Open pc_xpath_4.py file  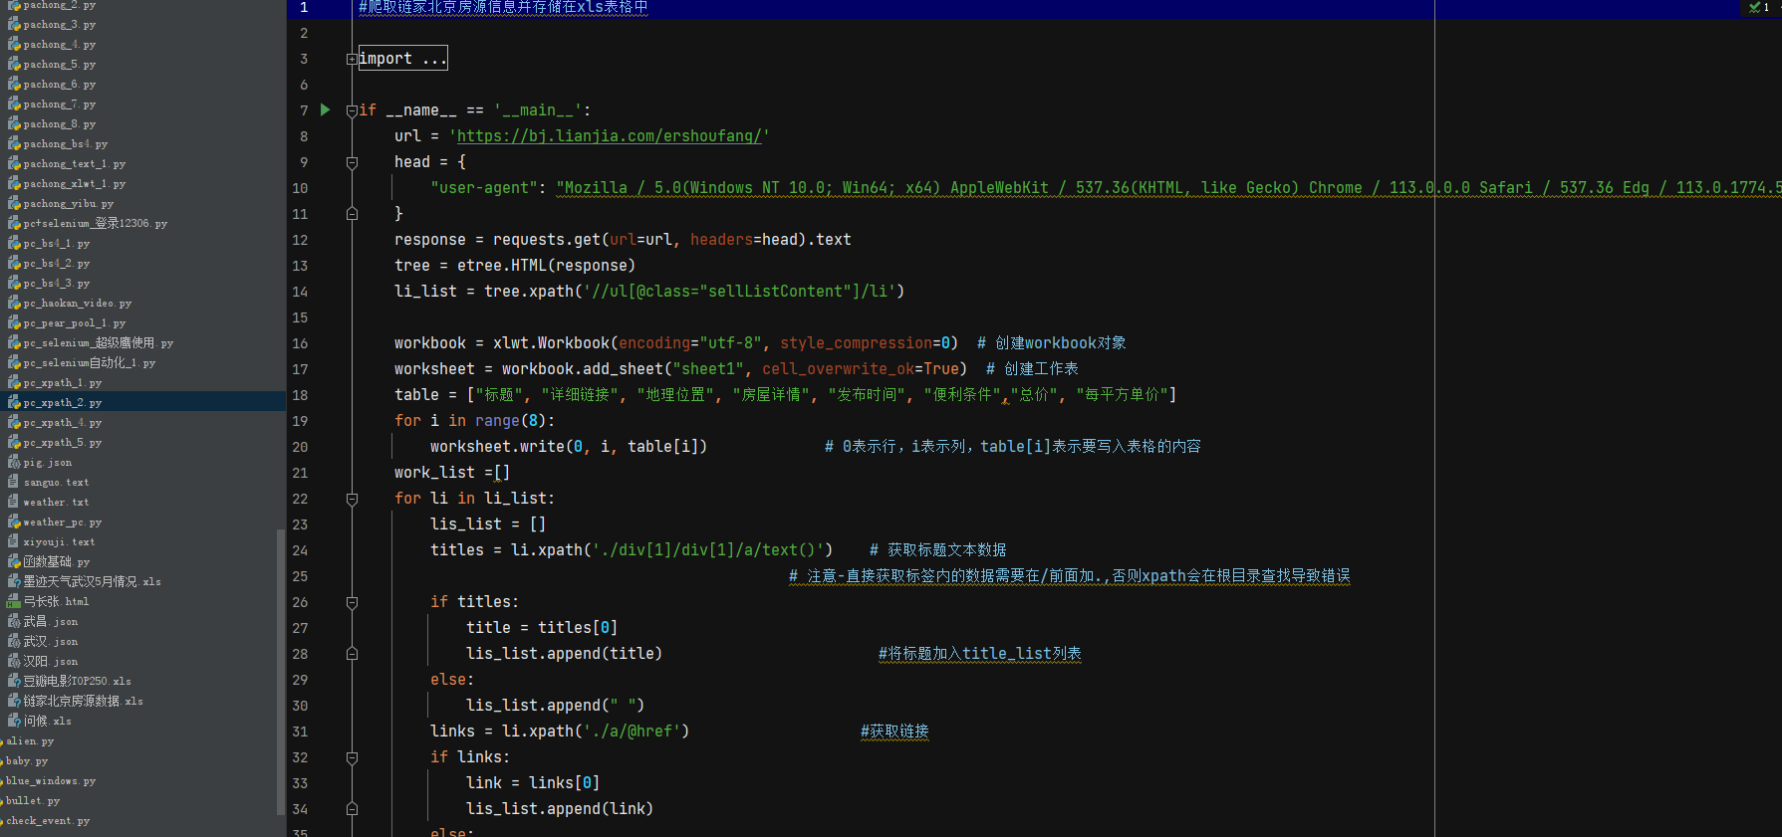pyautogui.click(x=63, y=422)
